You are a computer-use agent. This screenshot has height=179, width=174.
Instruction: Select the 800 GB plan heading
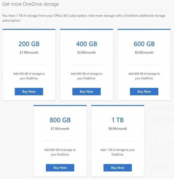tap(60, 120)
